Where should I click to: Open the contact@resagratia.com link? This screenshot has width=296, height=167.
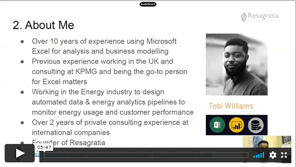[x=118, y=154]
